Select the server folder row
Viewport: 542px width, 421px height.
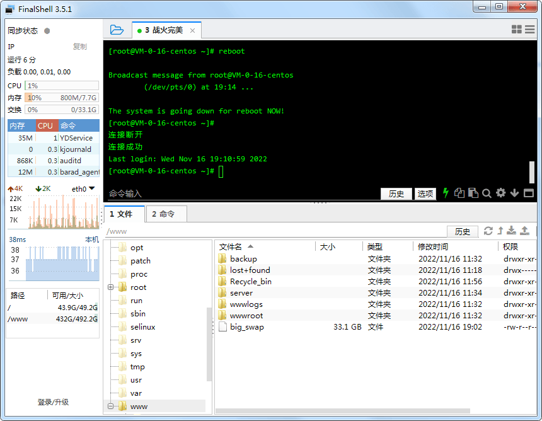(x=376, y=293)
